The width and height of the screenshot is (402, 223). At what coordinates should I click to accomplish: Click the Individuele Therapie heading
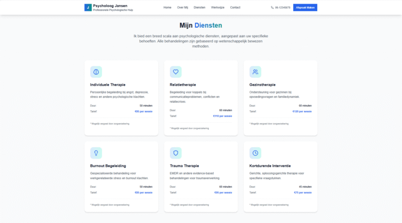click(107, 85)
